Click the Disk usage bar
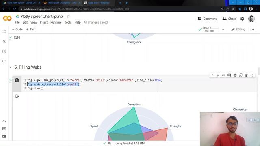The image size is (260, 146). pos(214,31)
